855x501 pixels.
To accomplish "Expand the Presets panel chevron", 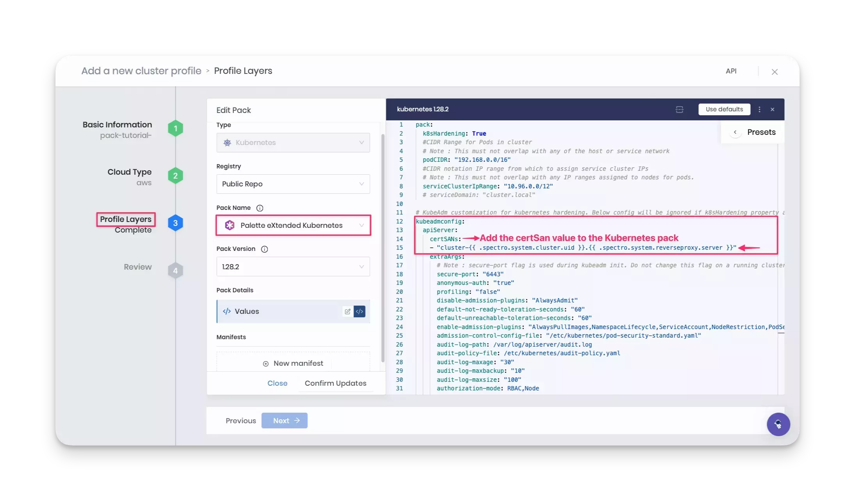I will 735,132.
